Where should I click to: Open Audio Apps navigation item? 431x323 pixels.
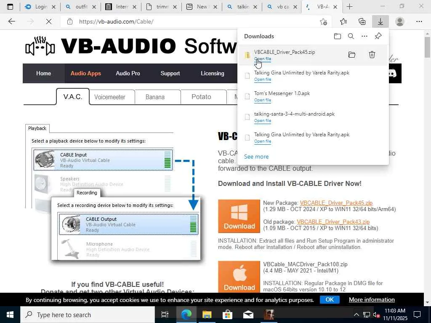click(86, 73)
